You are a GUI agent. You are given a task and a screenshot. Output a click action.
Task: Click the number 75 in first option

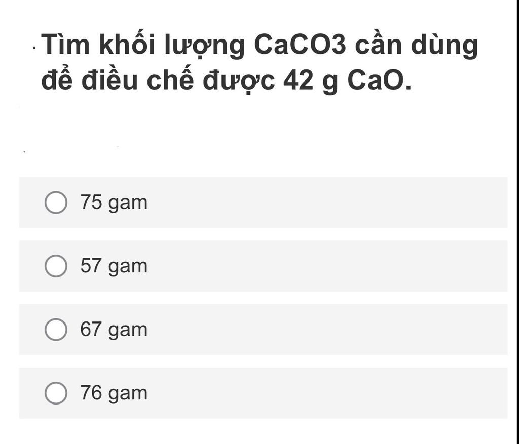(91, 201)
